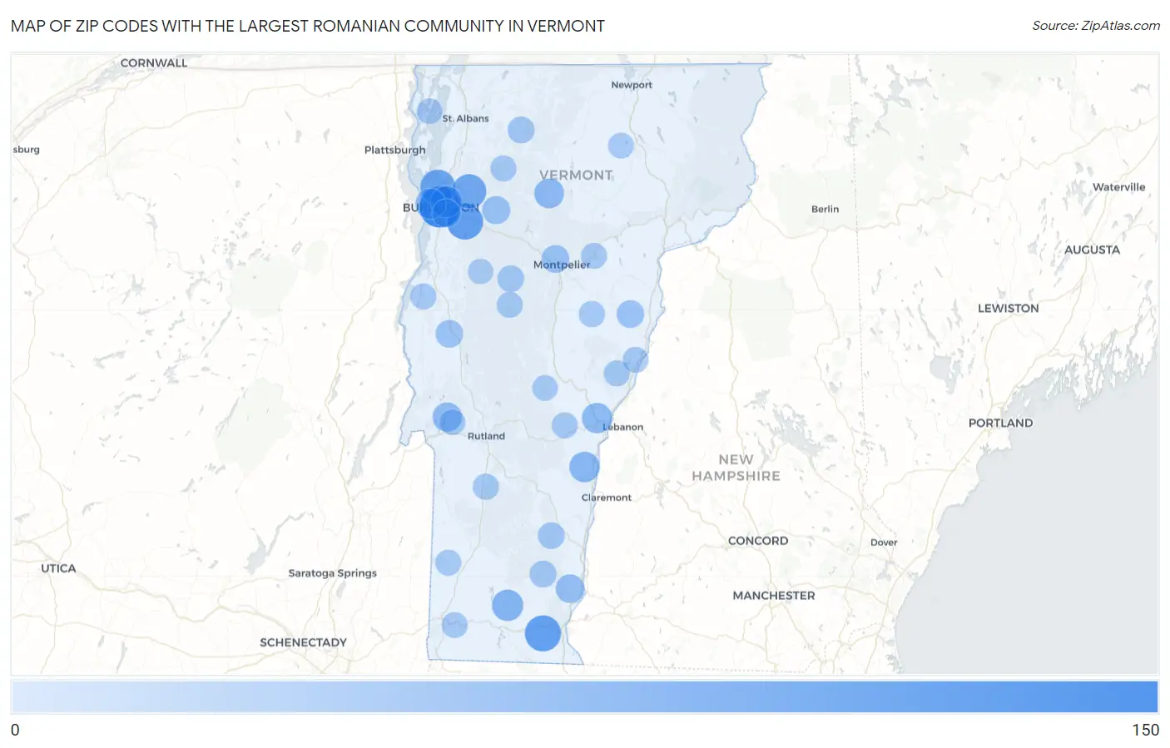The height and width of the screenshot is (748, 1170).
Task: Click the bubble south of Newport
Action: (x=621, y=146)
